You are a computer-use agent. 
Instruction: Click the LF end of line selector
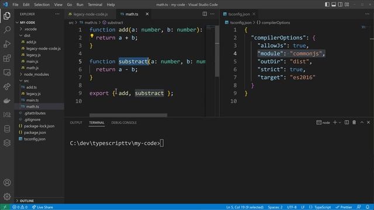303,207
